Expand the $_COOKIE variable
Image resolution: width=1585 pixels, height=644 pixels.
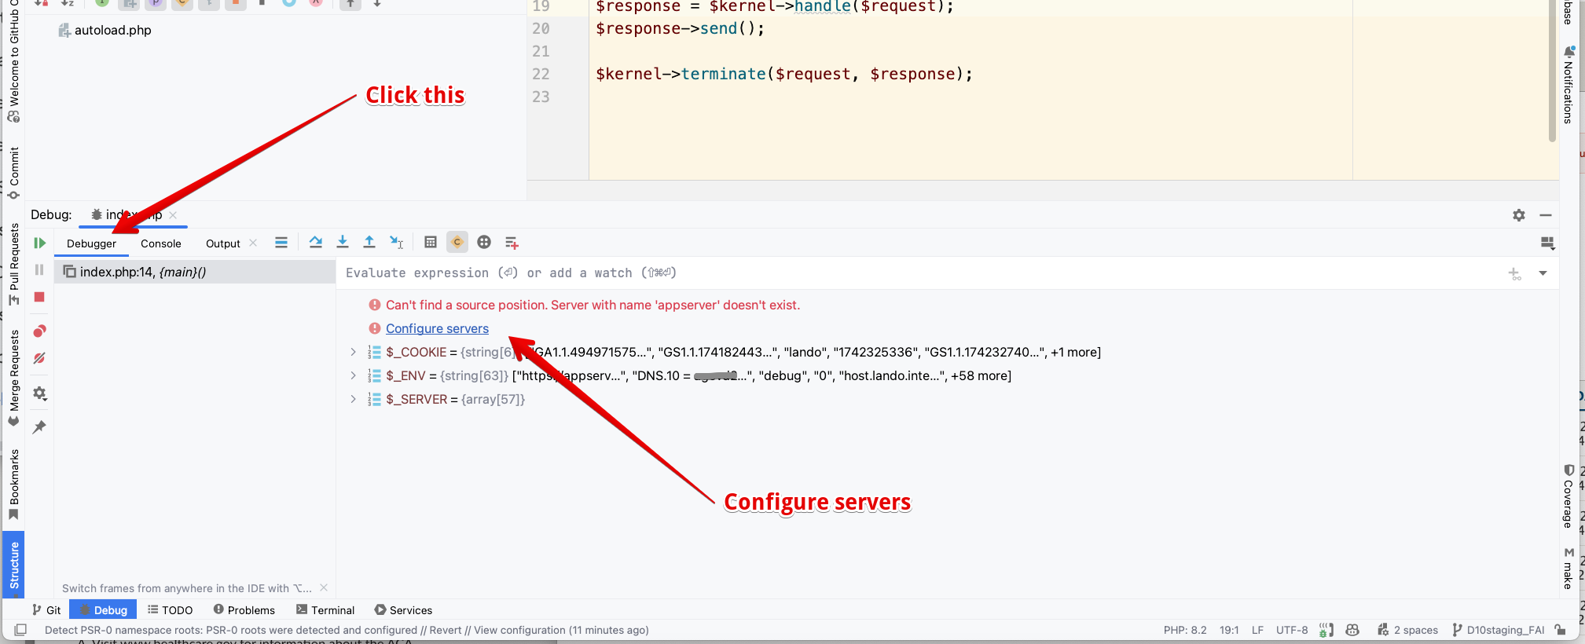(353, 352)
